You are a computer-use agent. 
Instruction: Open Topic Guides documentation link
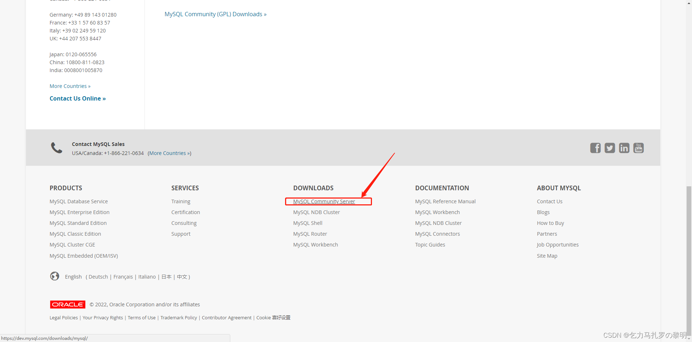pyautogui.click(x=430, y=245)
